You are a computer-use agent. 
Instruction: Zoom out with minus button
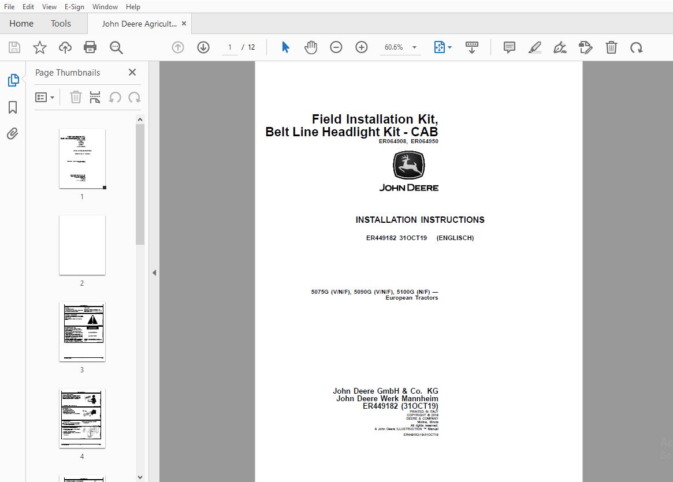pyautogui.click(x=336, y=47)
